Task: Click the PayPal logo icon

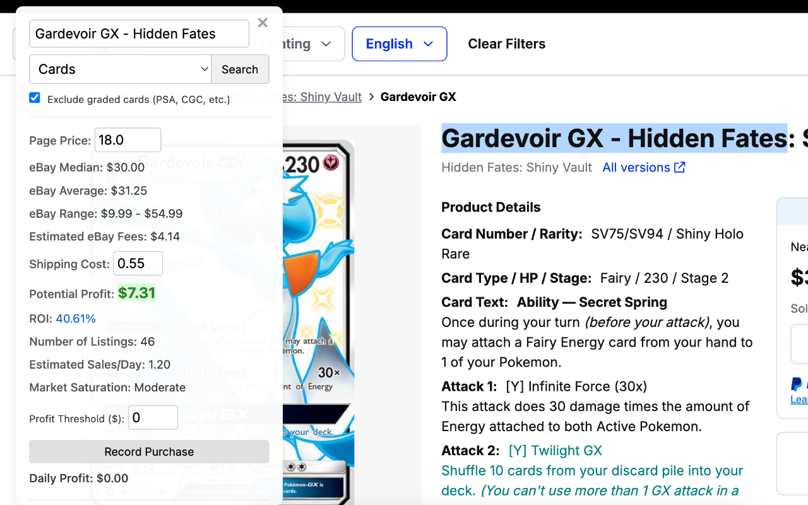Action: [797, 384]
